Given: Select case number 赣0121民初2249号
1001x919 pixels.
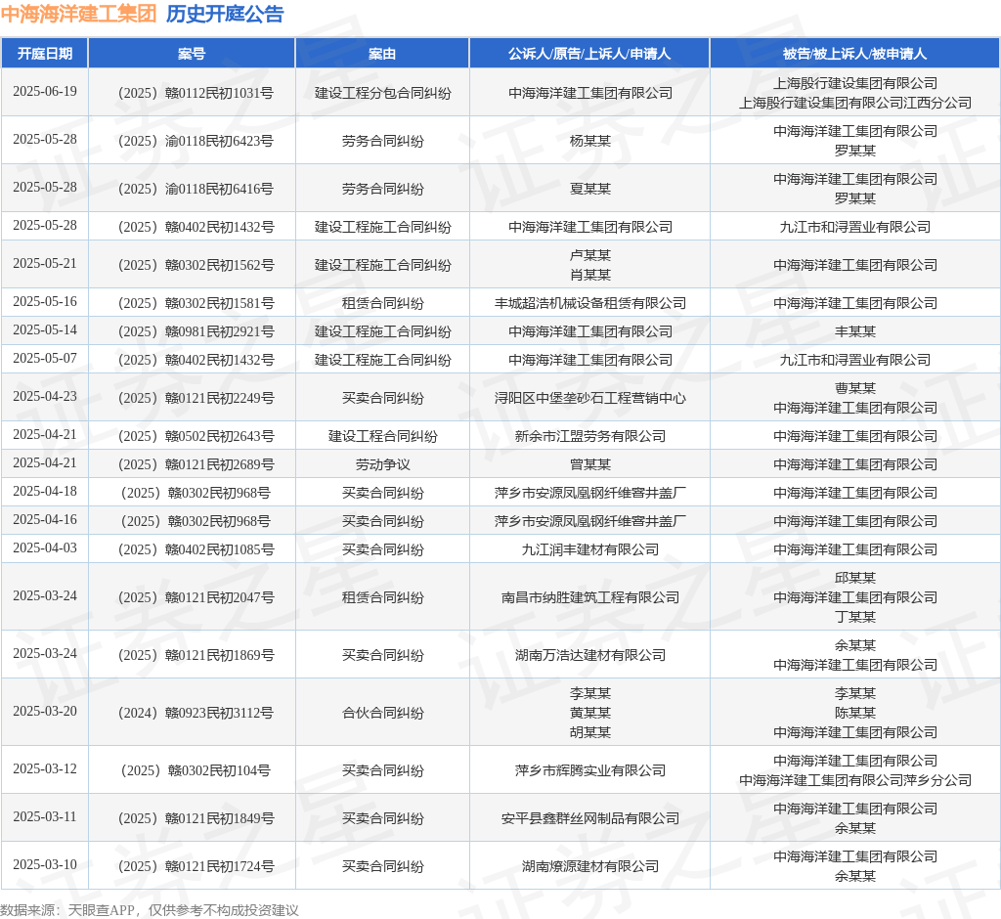Looking at the screenshot, I should [x=196, y=398].
